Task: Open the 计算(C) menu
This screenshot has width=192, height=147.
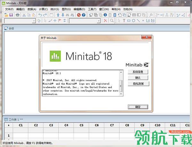Action: tap(43, 9)
